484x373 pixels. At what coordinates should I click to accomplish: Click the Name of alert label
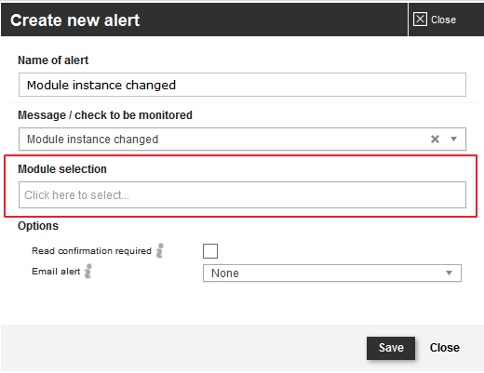pyautogui.click(x=53, y=60)
